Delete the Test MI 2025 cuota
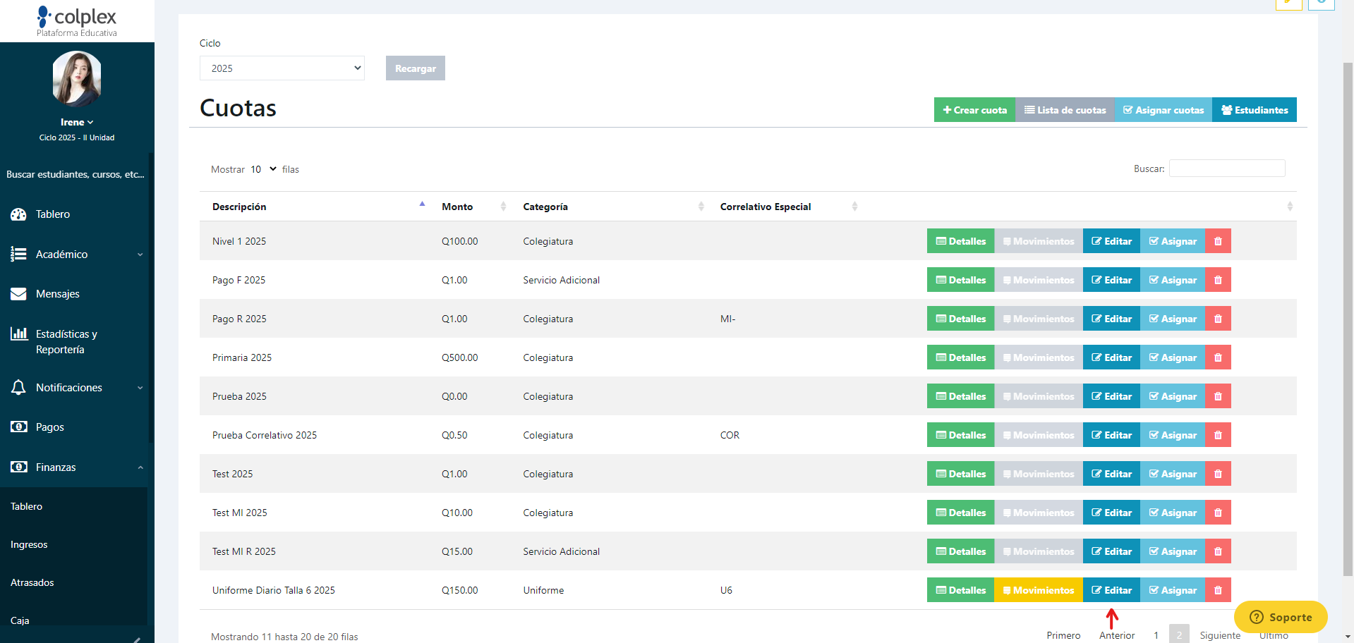 point(1218,513)
